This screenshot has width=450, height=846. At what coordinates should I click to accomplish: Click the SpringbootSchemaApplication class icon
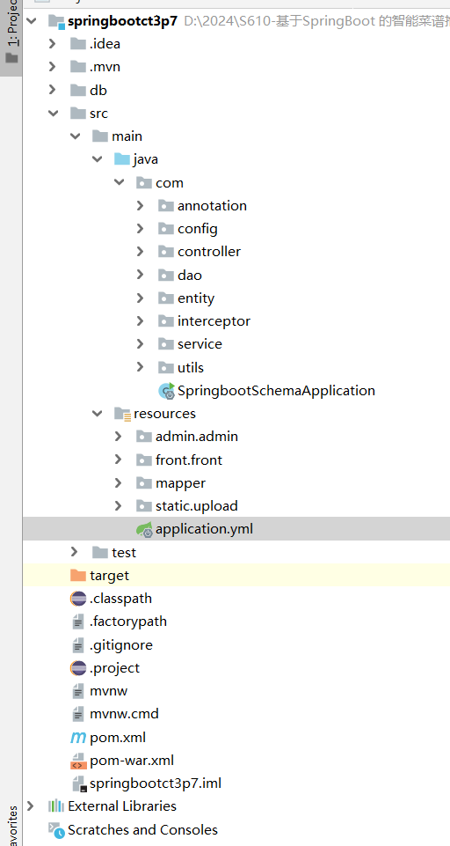tap(166, 391)
